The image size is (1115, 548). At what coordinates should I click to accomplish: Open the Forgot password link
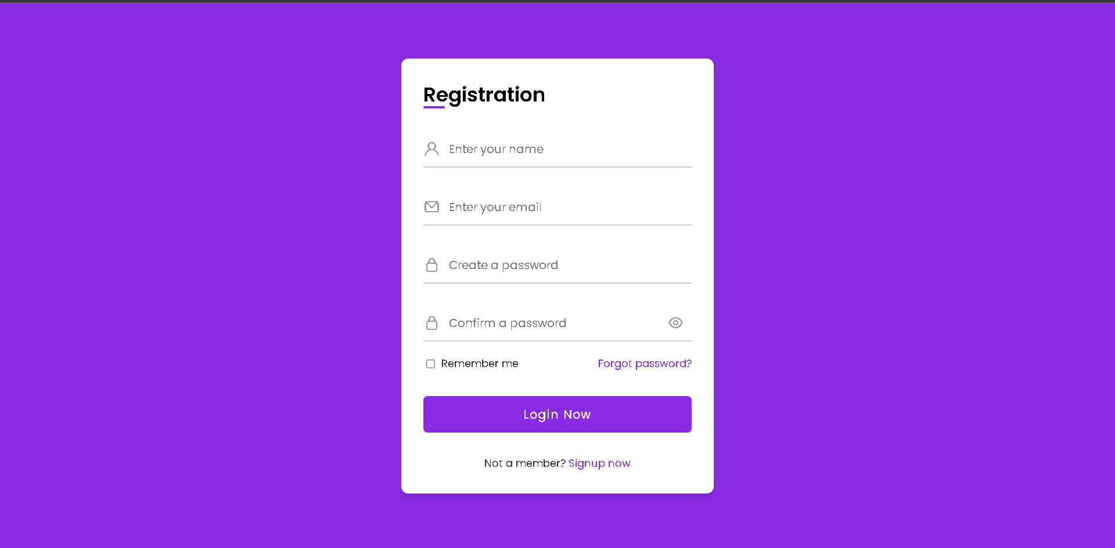pos(644,364)
